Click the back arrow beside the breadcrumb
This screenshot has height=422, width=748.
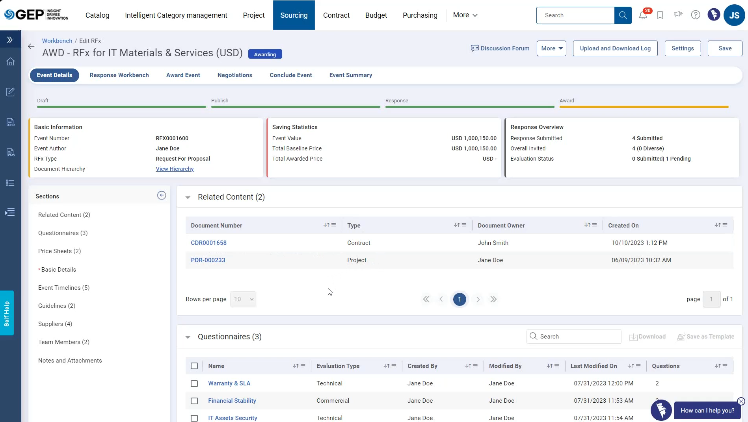coord(31,46)
